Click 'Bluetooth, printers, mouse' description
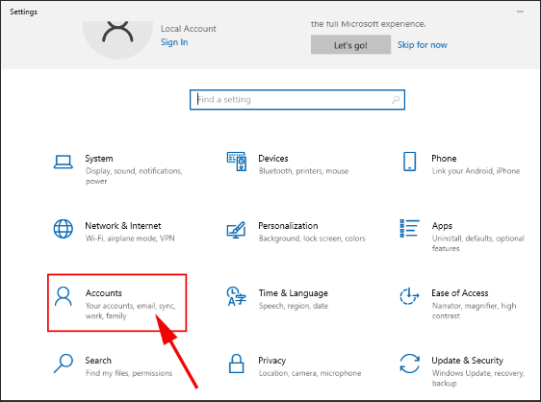The height and width of the screenshot is (402, 541). [x=304, y=171]
